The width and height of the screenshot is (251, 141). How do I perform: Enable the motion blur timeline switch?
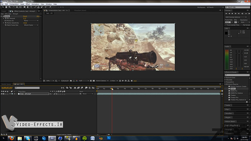[x=82, y=88]
